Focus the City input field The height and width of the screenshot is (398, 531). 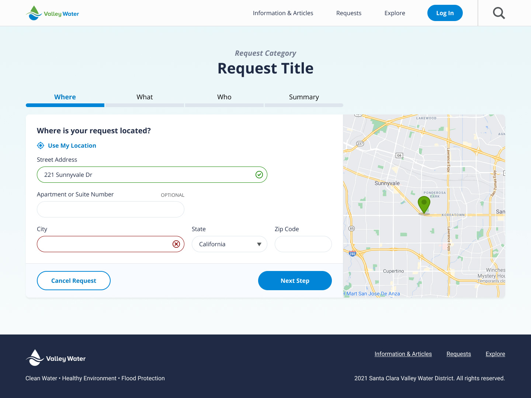coord(111,244)
